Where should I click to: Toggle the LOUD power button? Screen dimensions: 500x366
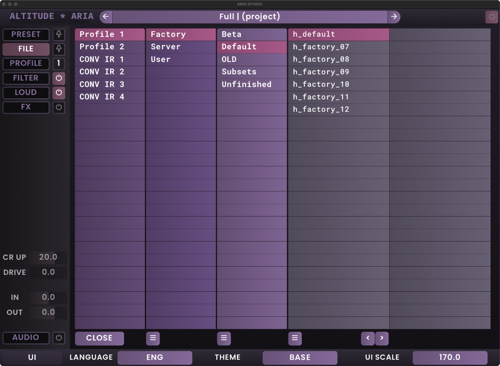[59, 93]
